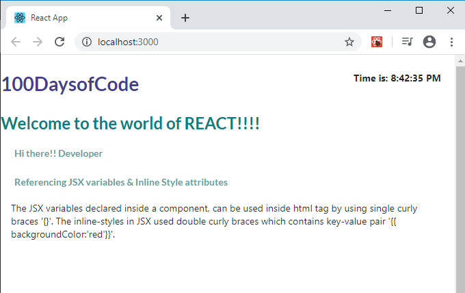Viewport: 465px width, 293px height.
Task: Click the 100DaysofCode heading
Action: (70, 84)
